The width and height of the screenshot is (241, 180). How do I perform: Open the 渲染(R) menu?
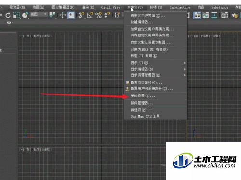click(x=88, y=7)
